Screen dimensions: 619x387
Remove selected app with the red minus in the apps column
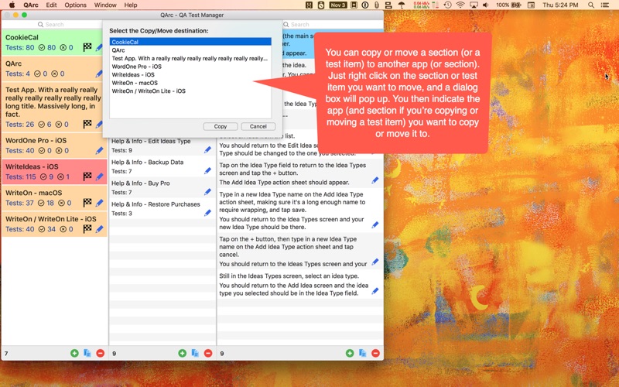(101, 353)
